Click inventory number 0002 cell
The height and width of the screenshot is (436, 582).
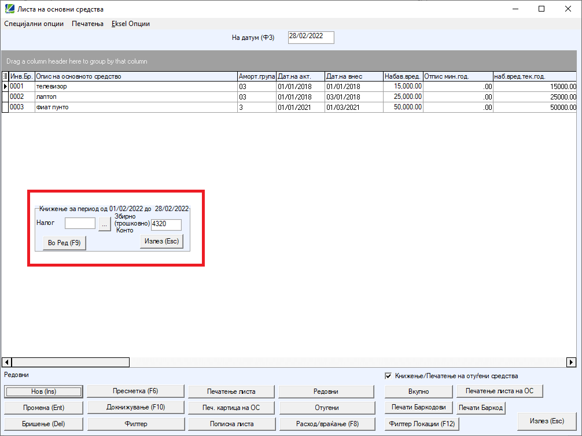pyautogui.click(x=21, y=97)
